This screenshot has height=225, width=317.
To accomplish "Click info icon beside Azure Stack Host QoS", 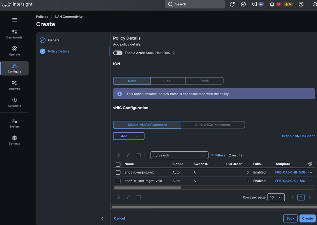I will (x=173, y=53).
